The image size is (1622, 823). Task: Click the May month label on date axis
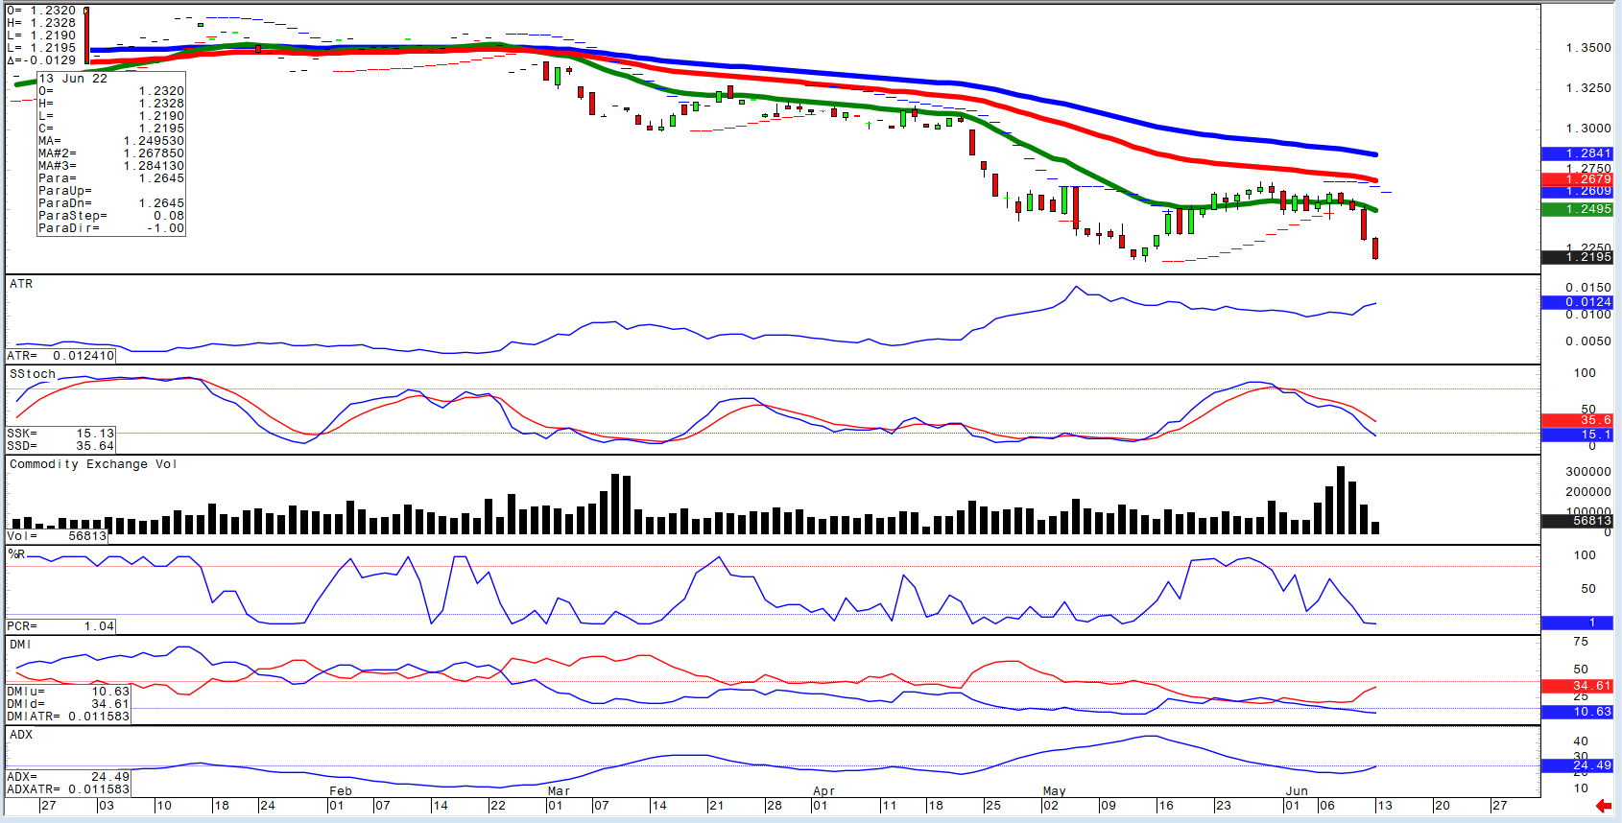1054,791
